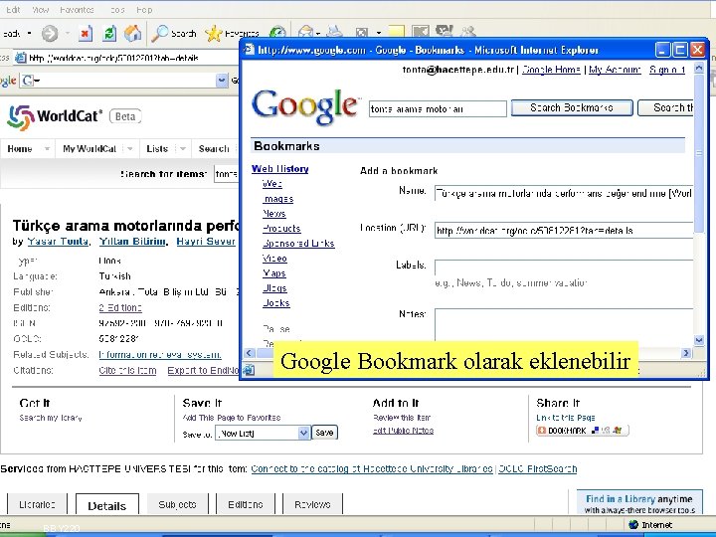
Task: Open the Edit menu
Action: [x=13, y=10]
